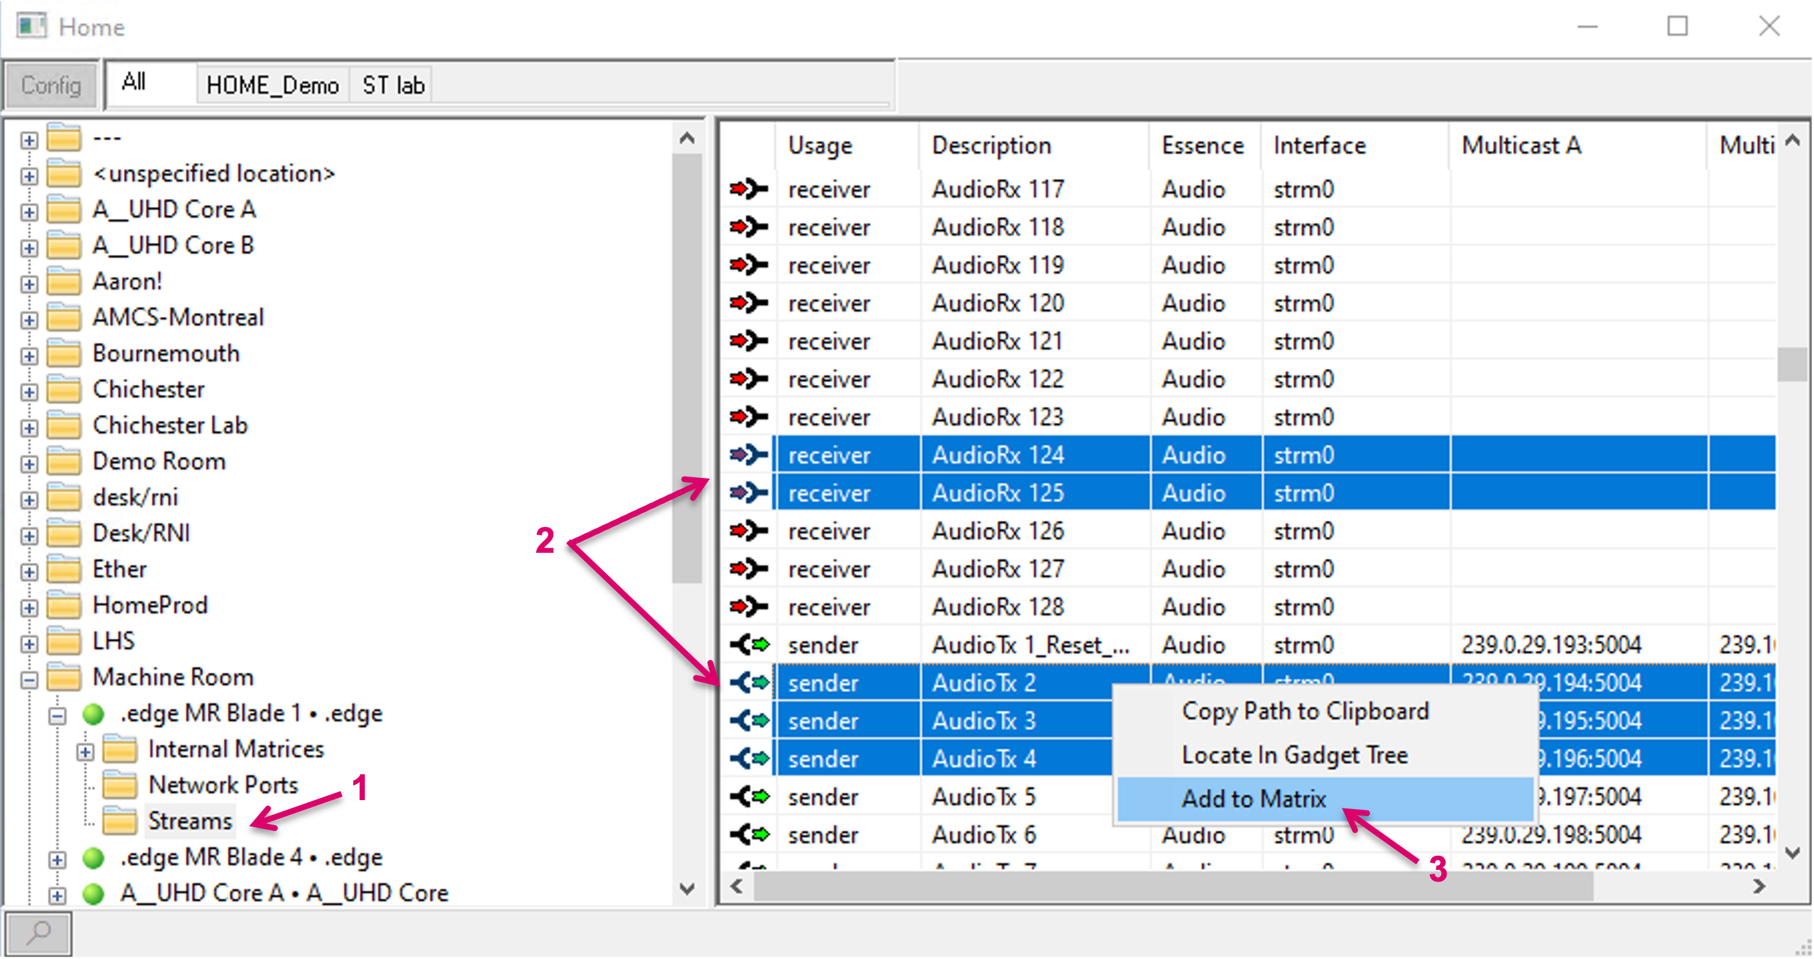The height and width of the screenshot is (959, 1814).
Task: Click the receiver icon for AudioRx 117
Action: (748, 189)
